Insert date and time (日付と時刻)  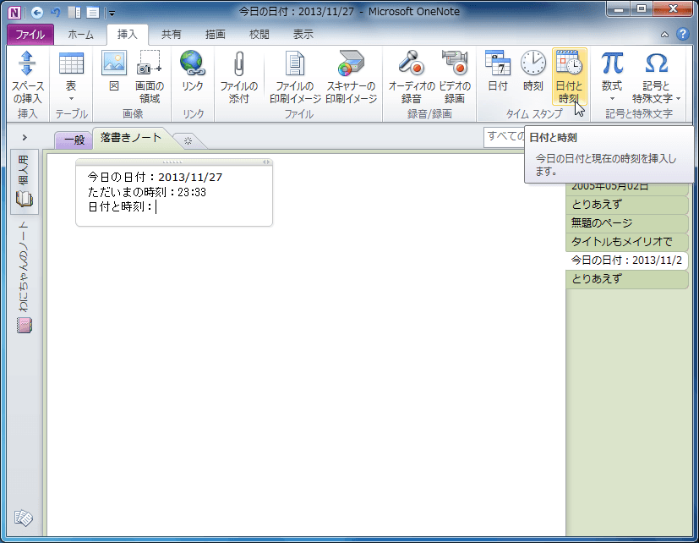click(570, 77)
